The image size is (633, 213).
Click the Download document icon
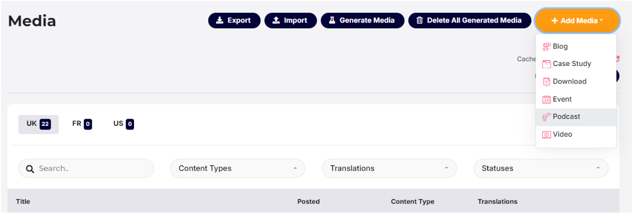coord(546,81)
